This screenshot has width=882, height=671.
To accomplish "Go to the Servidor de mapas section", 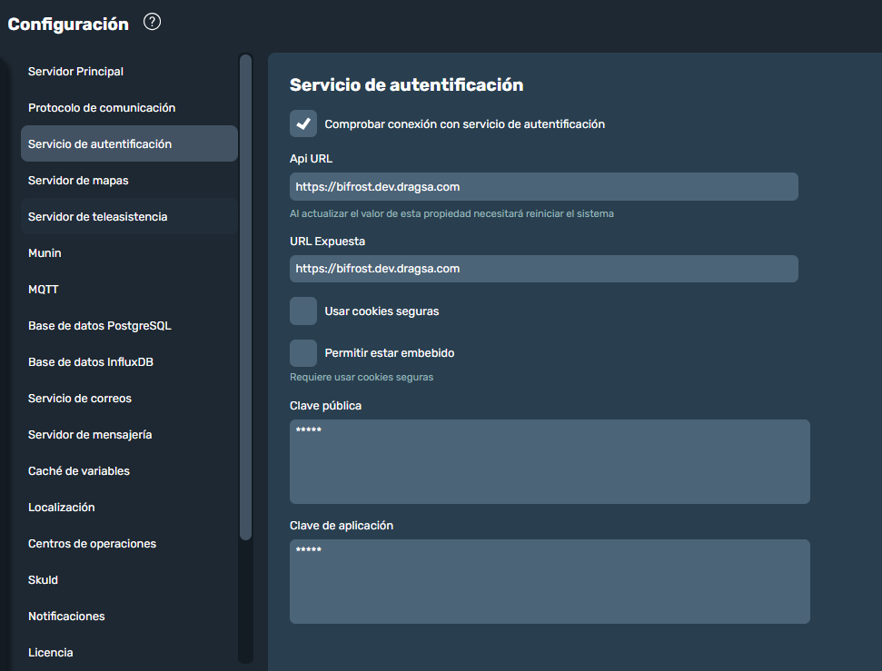I will point(129,180).
